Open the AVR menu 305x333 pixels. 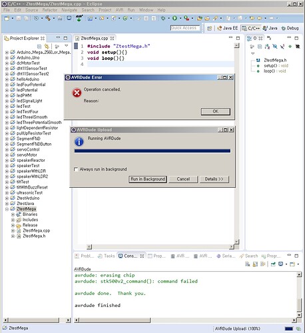click(119, 10)
